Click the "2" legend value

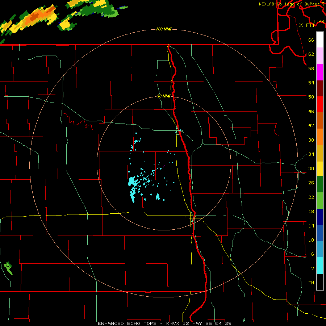click(313, 269)
